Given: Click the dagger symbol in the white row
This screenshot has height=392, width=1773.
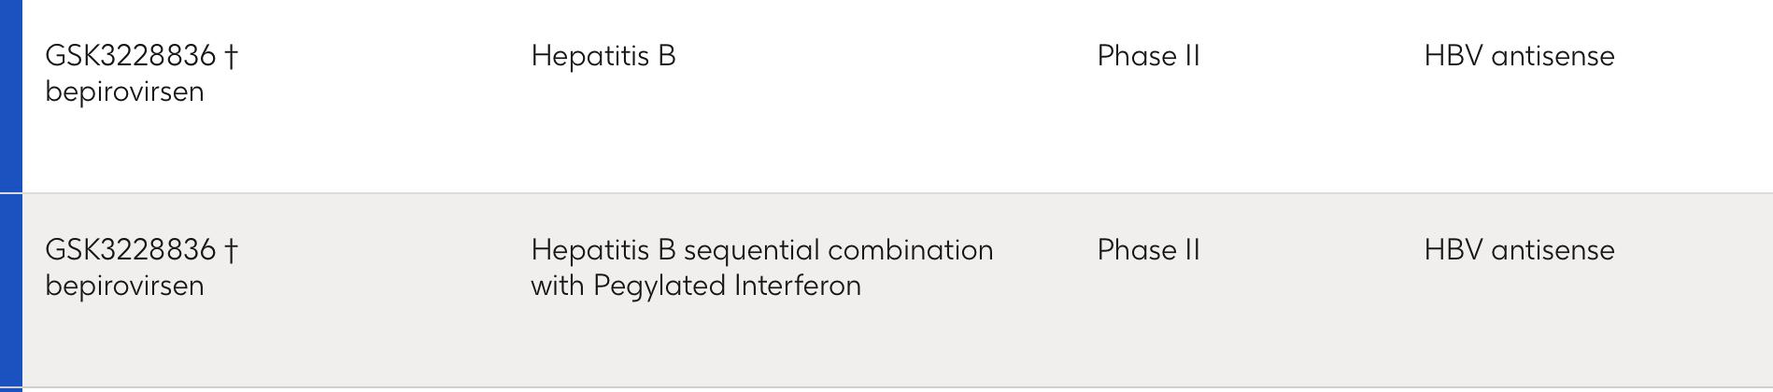Looking at the screenshot, I should 231,56.
